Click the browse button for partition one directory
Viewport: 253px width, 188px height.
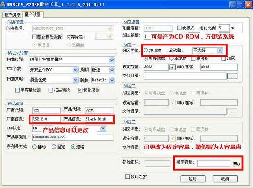(x=232, y=76)
